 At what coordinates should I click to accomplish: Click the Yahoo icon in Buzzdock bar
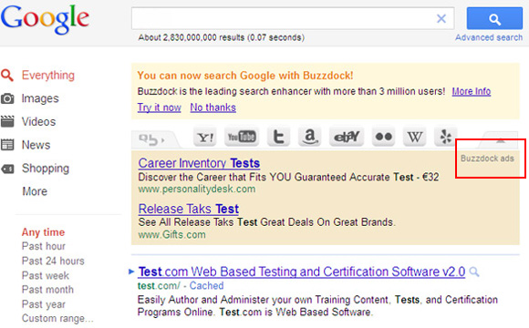[x=205, y=137]
